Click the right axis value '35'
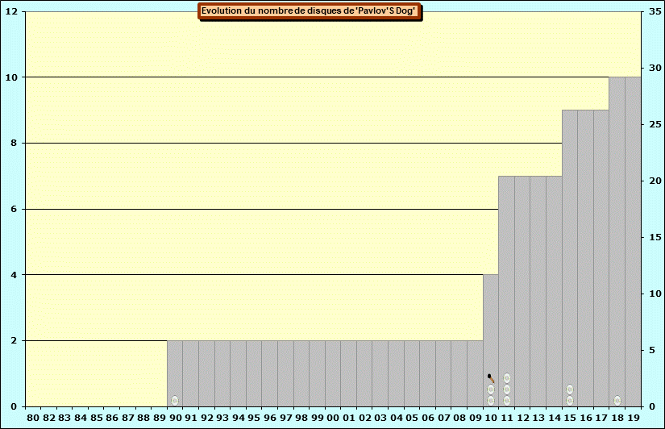The height and width of the screenshot is (429, 665). pyautogui.click(x=655, y=11)
